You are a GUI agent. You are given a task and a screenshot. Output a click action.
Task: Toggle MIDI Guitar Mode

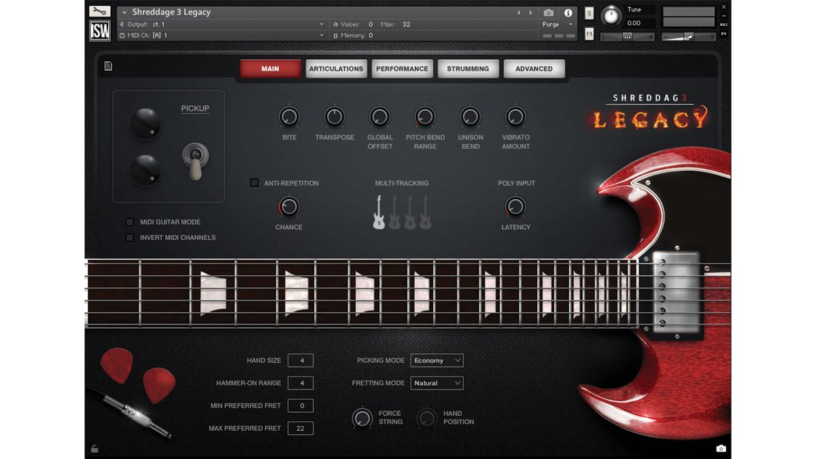click(129, 222)
